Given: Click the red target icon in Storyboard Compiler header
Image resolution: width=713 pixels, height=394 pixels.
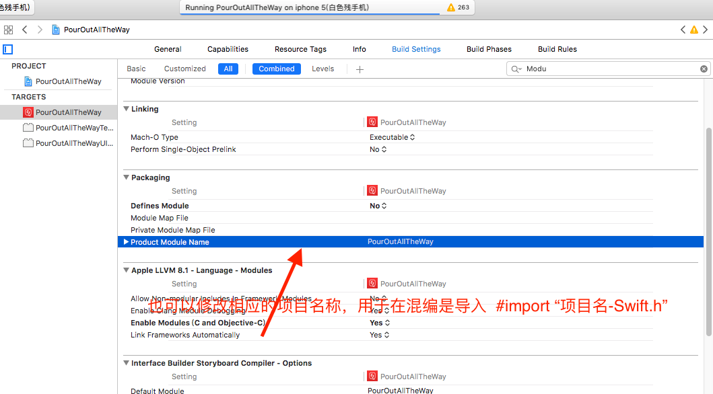Looking at the screenshot, I should coord(372,377).
